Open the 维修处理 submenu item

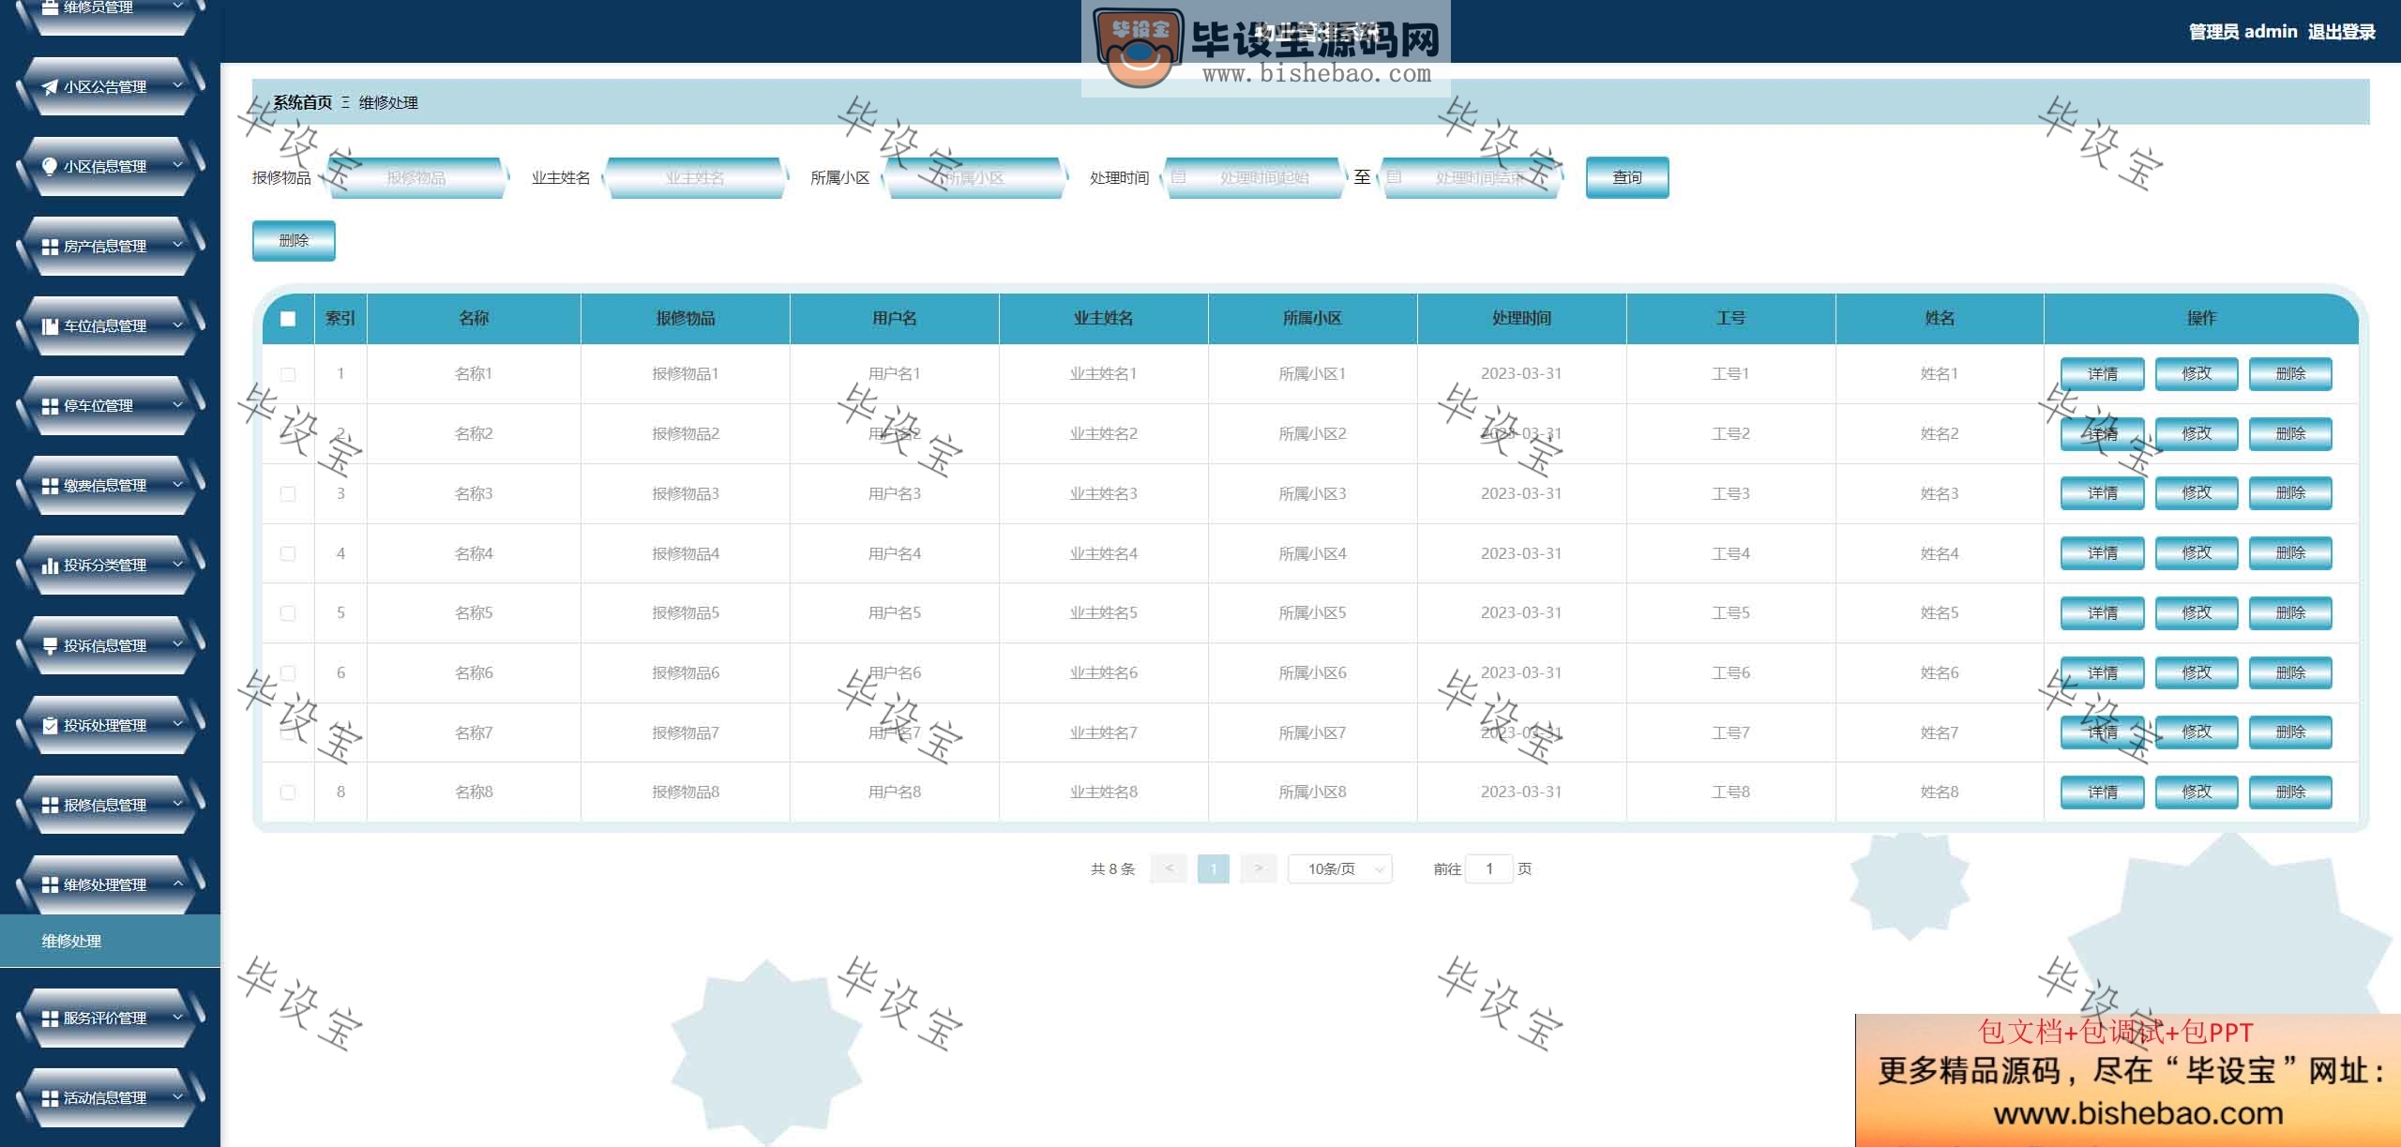pos(110,941)
